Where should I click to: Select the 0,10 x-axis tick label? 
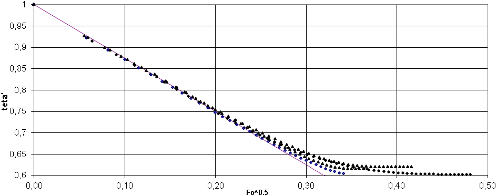pyautogui.click(x=125, y=183)
